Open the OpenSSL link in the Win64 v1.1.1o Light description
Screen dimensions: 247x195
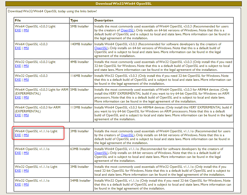[127, 135]
